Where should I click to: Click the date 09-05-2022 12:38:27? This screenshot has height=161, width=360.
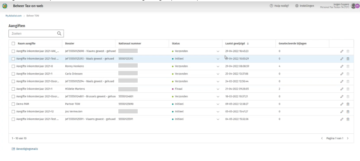[x=237, y=104]
